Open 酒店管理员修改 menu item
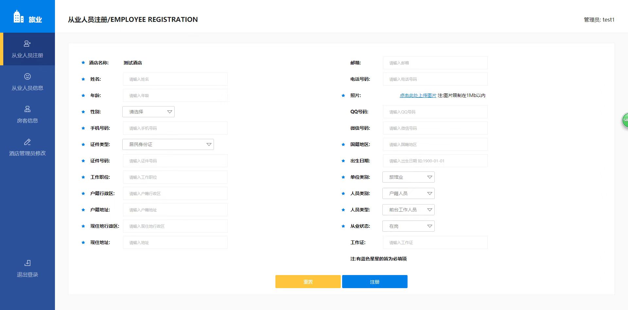 [x=27, y=147]
